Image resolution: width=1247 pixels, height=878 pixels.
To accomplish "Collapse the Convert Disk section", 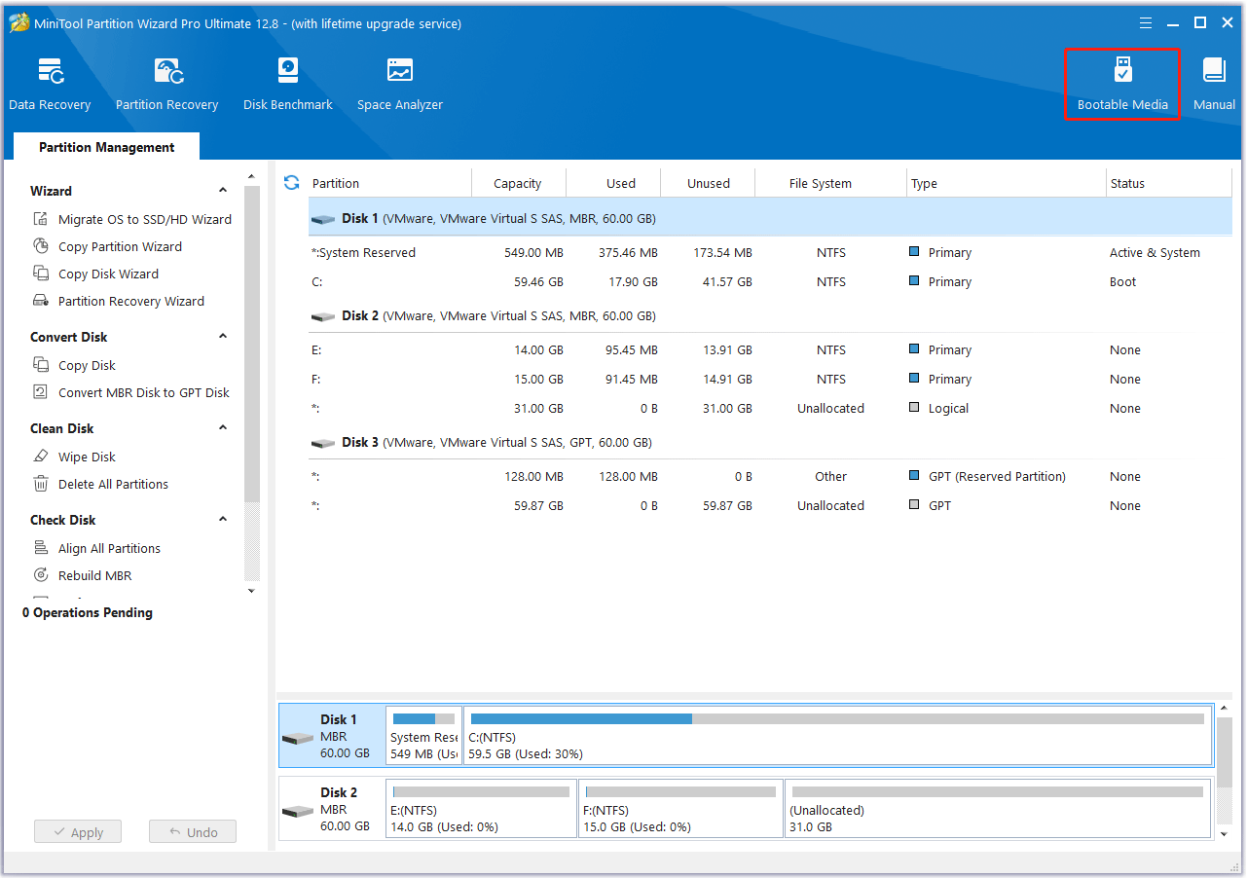I will click(223, 336).
